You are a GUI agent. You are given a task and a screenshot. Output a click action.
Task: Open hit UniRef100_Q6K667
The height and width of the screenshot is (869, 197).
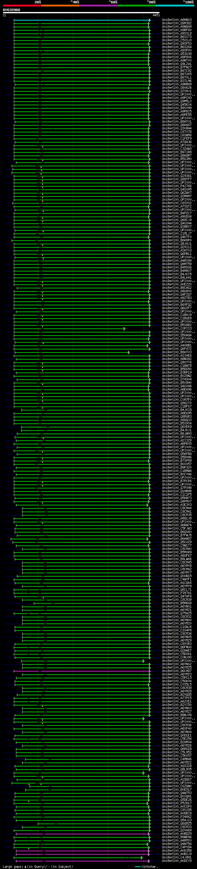(177, 125)
